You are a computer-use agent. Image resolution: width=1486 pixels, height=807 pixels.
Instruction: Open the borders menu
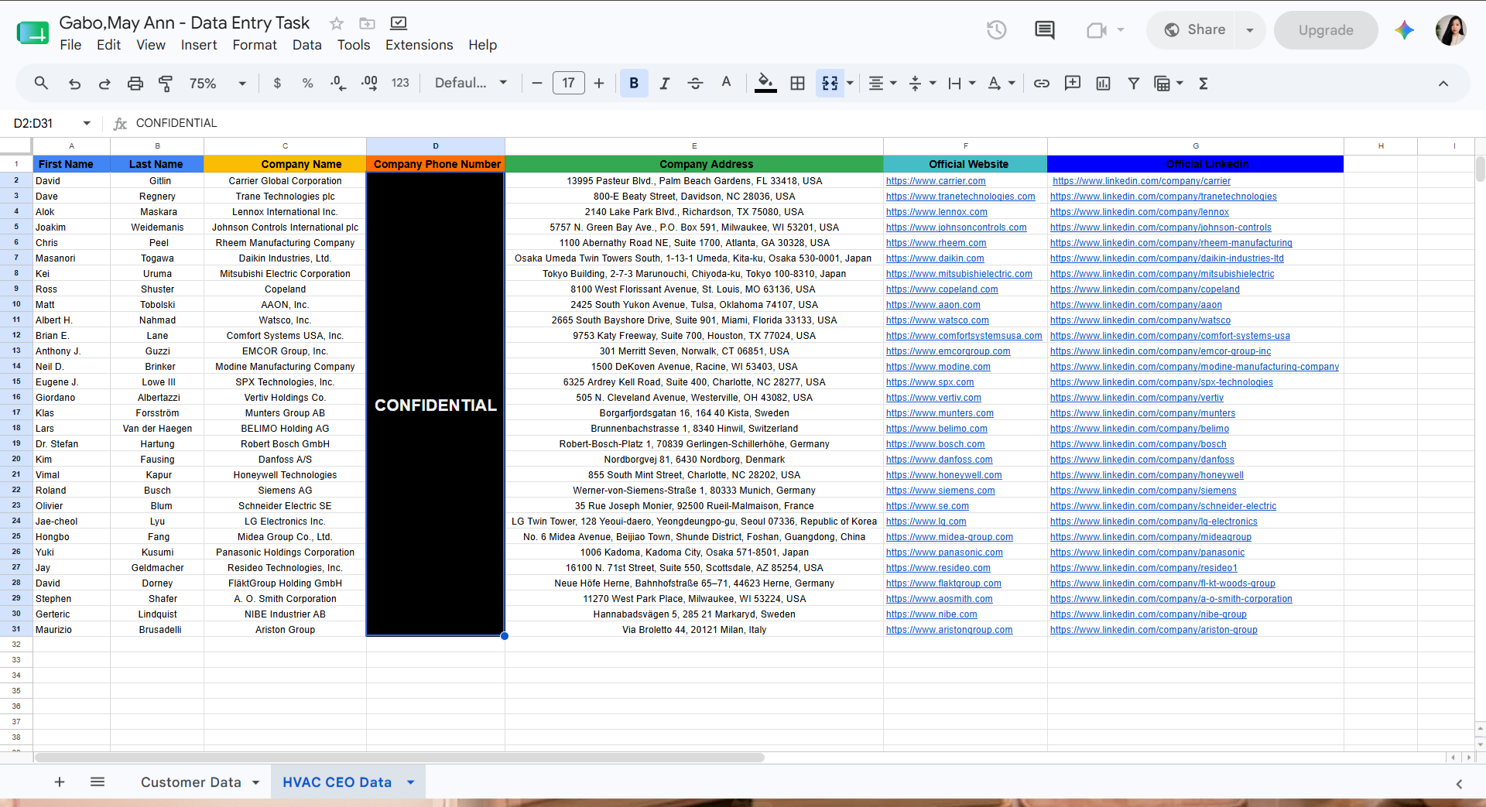point(797,84)
